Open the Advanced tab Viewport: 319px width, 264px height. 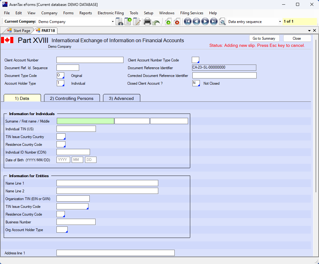pos(121,98)
